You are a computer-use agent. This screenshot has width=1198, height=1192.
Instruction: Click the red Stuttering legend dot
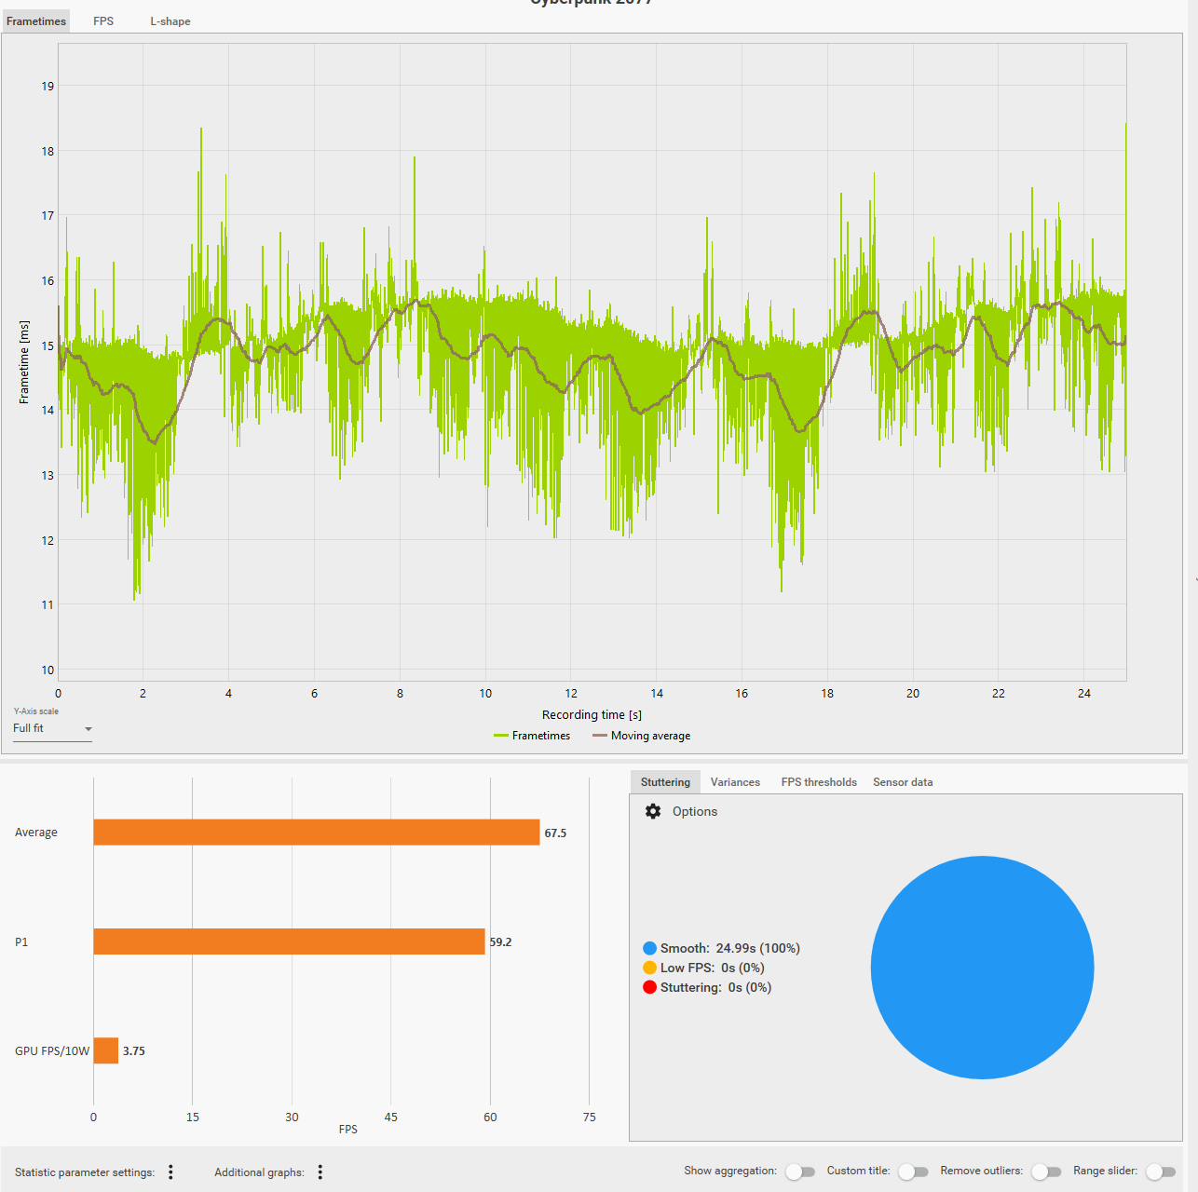coord(649,987)
